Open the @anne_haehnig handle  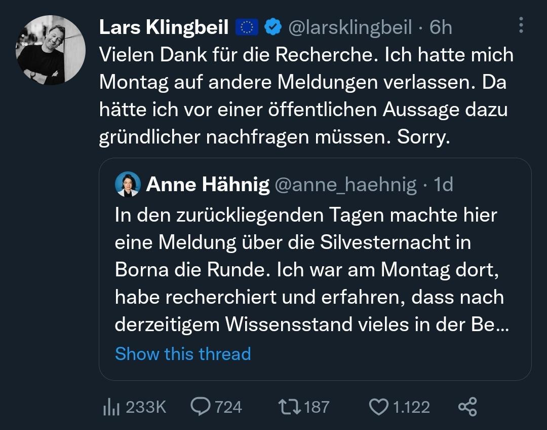pyautogui.click(x=345, y=185)
